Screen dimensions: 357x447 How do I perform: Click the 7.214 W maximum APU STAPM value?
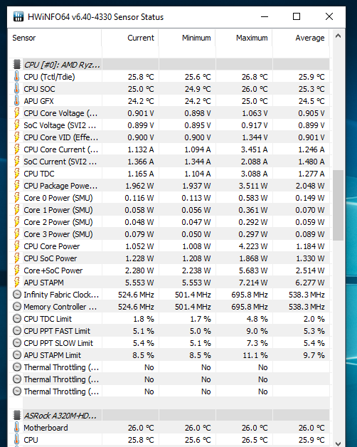pyautogui.click(x=253, y=283)
